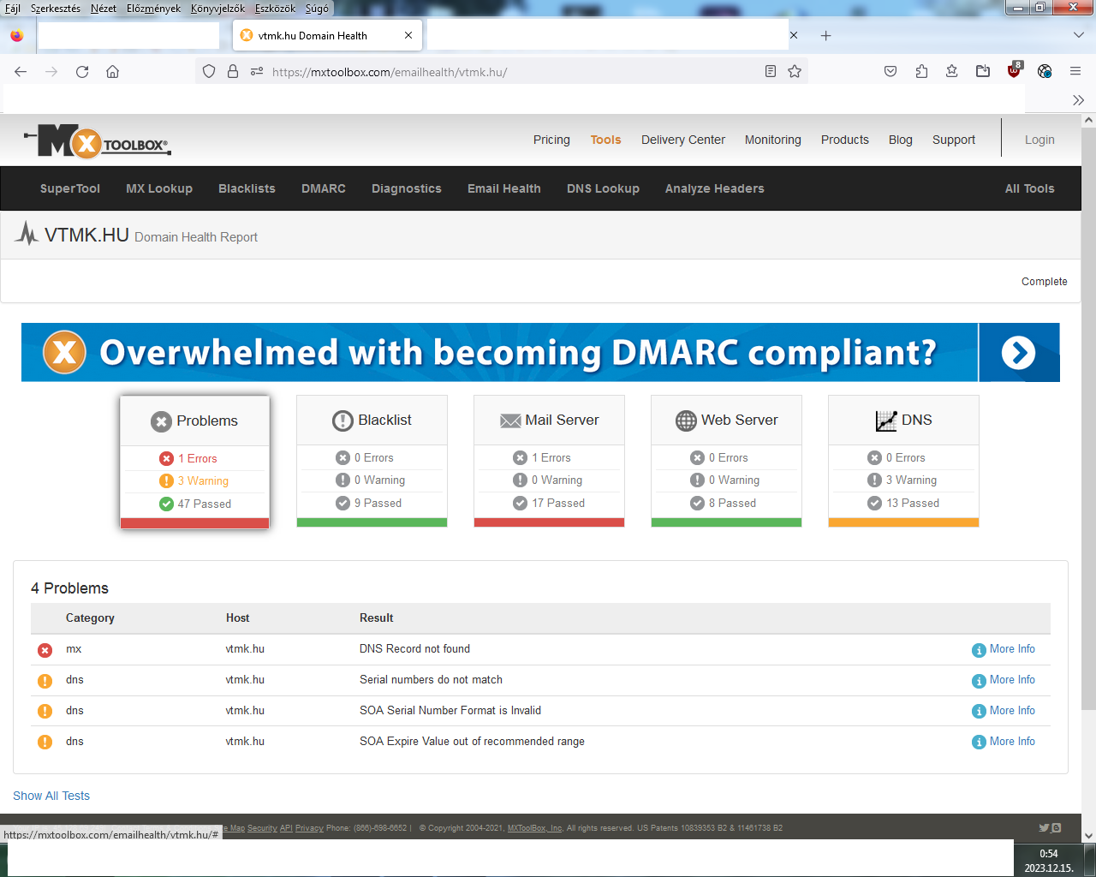This screenshot has height=877, width=1096.
Task: Click '47 Passed' in the Problems card
Action: click(x=205, y=504)
